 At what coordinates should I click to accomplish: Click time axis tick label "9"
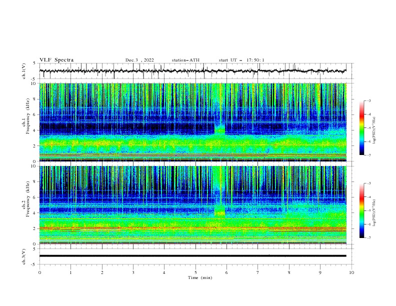(320, 272)
